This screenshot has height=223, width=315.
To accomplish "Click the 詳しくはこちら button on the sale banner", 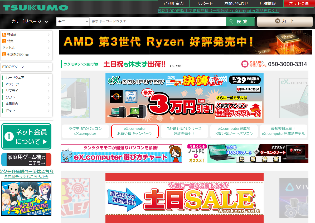I will point(249,89).
